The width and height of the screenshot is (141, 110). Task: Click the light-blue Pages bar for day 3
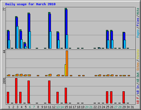17,37
